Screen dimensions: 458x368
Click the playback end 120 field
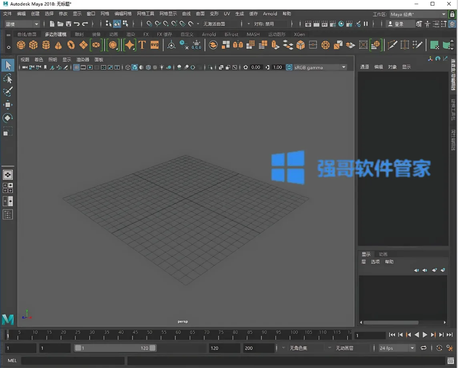click(x=224, y=348)
